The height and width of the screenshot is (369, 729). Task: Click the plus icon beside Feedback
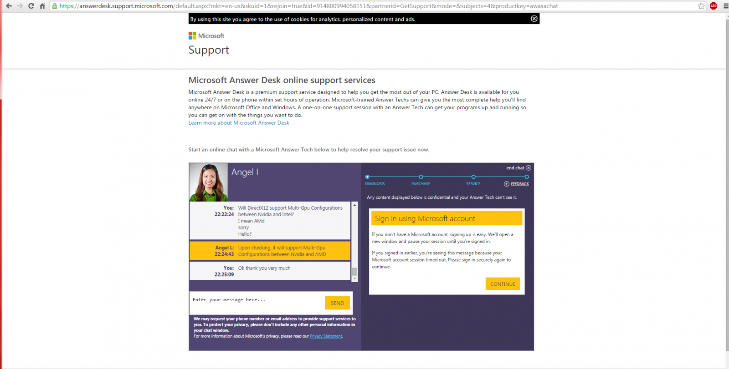(x=507, y=184)
